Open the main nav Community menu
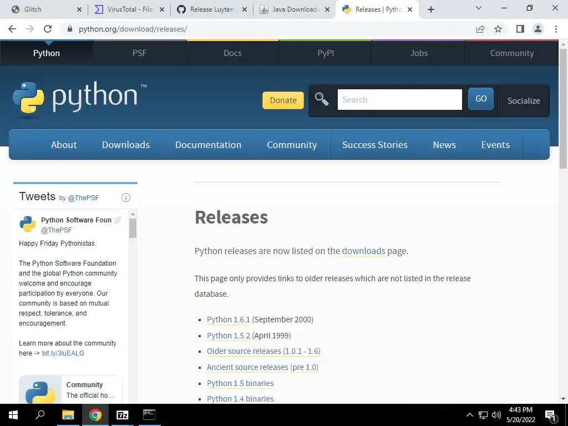The height and width of the screenshot is (426, 568). pyautogui.click(x=292, y=145)
